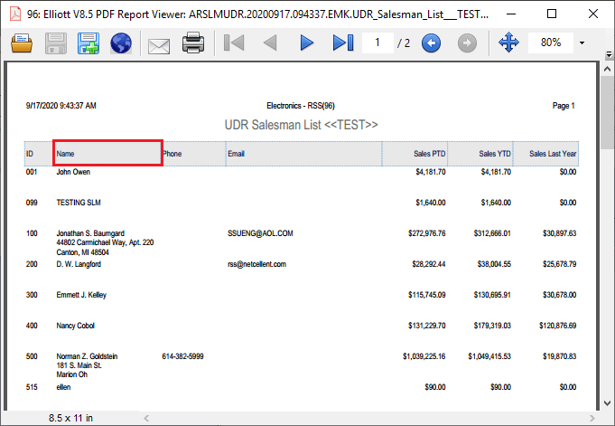Click the phone number 614-382-5999
Screen dimensions: 615x426
tap(182, 356)
